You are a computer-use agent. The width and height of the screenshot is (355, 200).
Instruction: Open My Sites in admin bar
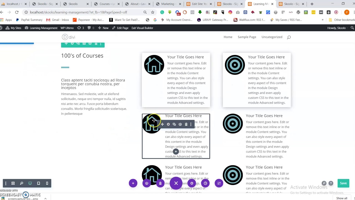click(13, 28)
